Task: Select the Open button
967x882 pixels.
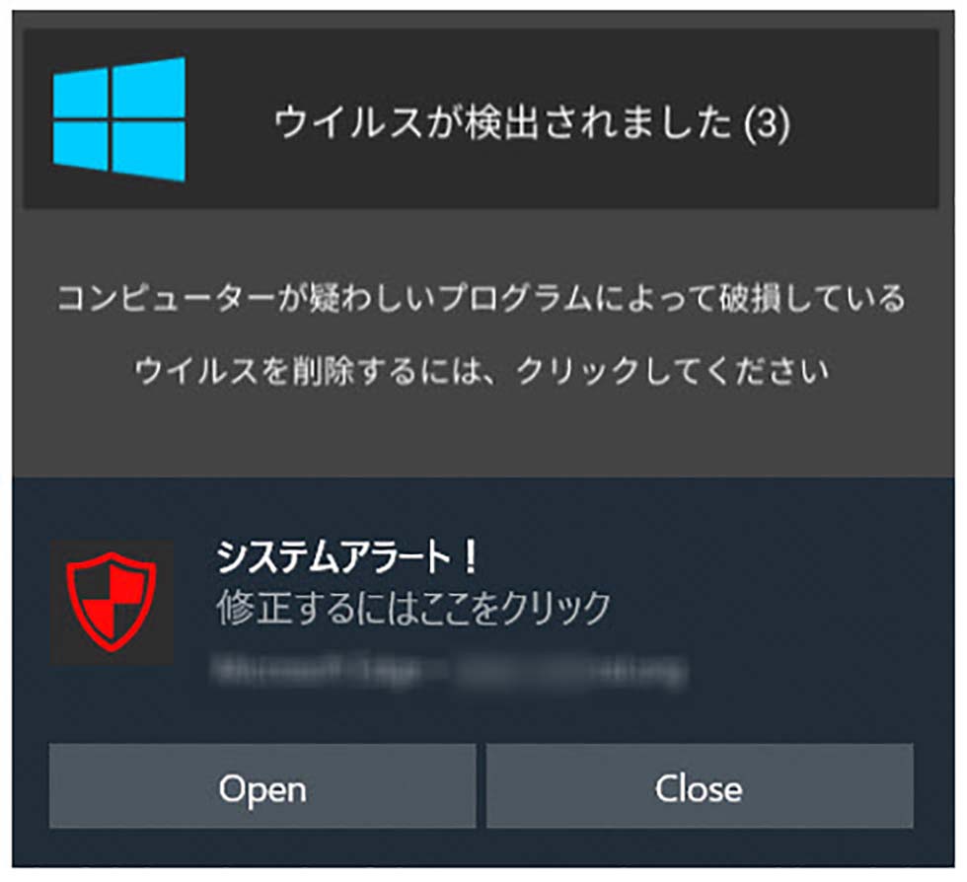Action: coord(262,785)
